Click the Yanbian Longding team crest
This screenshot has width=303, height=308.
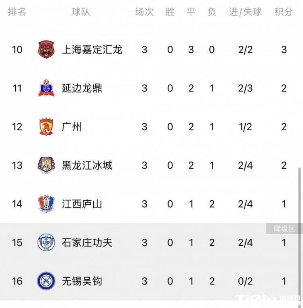tap(46, 88)
